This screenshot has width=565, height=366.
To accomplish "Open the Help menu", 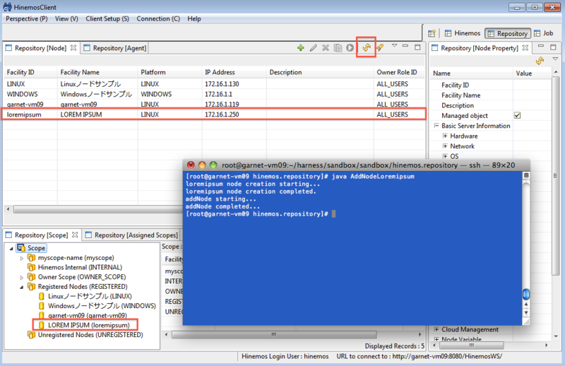I will click(x=194, y=19).
